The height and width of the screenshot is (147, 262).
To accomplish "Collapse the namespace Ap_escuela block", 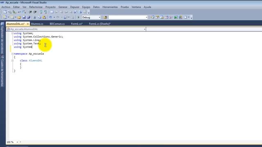I will [12, 54].
